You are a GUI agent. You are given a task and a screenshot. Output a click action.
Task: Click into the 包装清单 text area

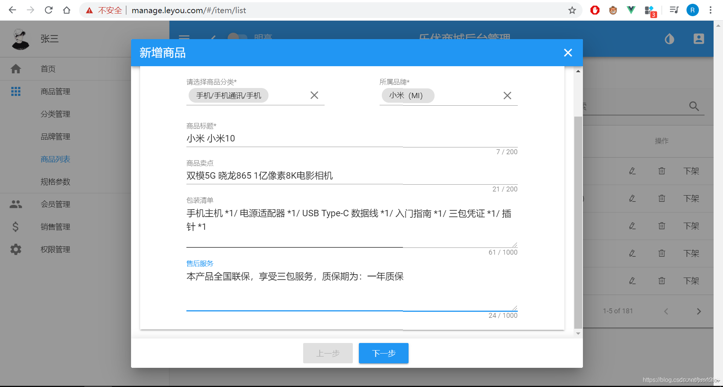[x=352, y=226]
